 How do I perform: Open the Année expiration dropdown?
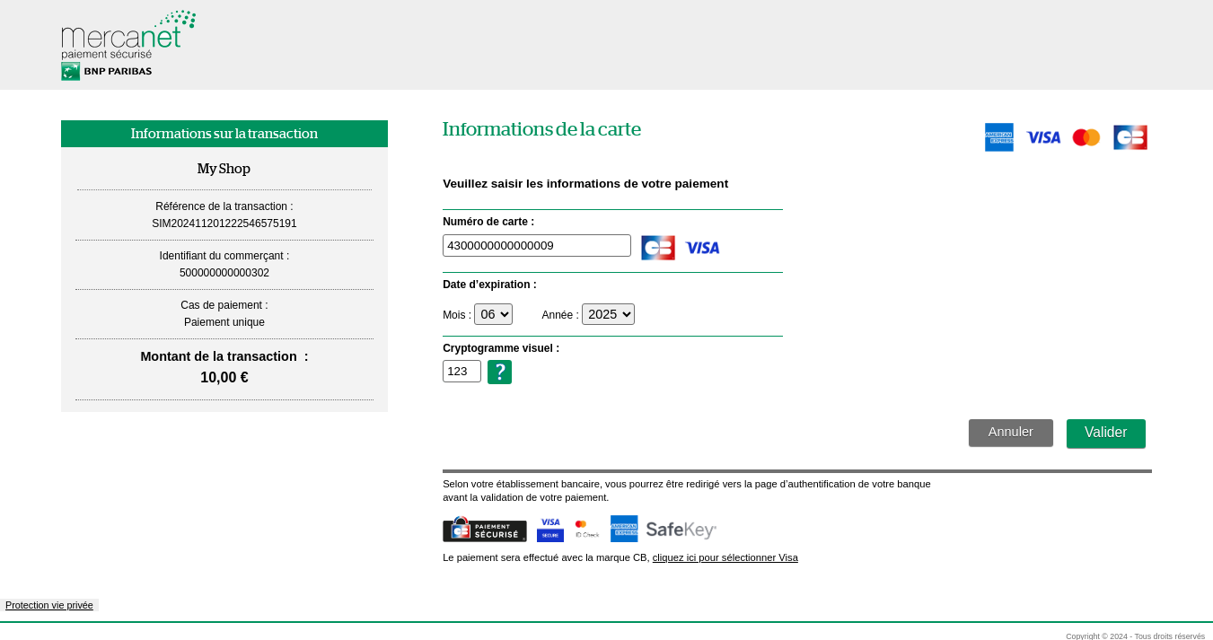(608, 314)
